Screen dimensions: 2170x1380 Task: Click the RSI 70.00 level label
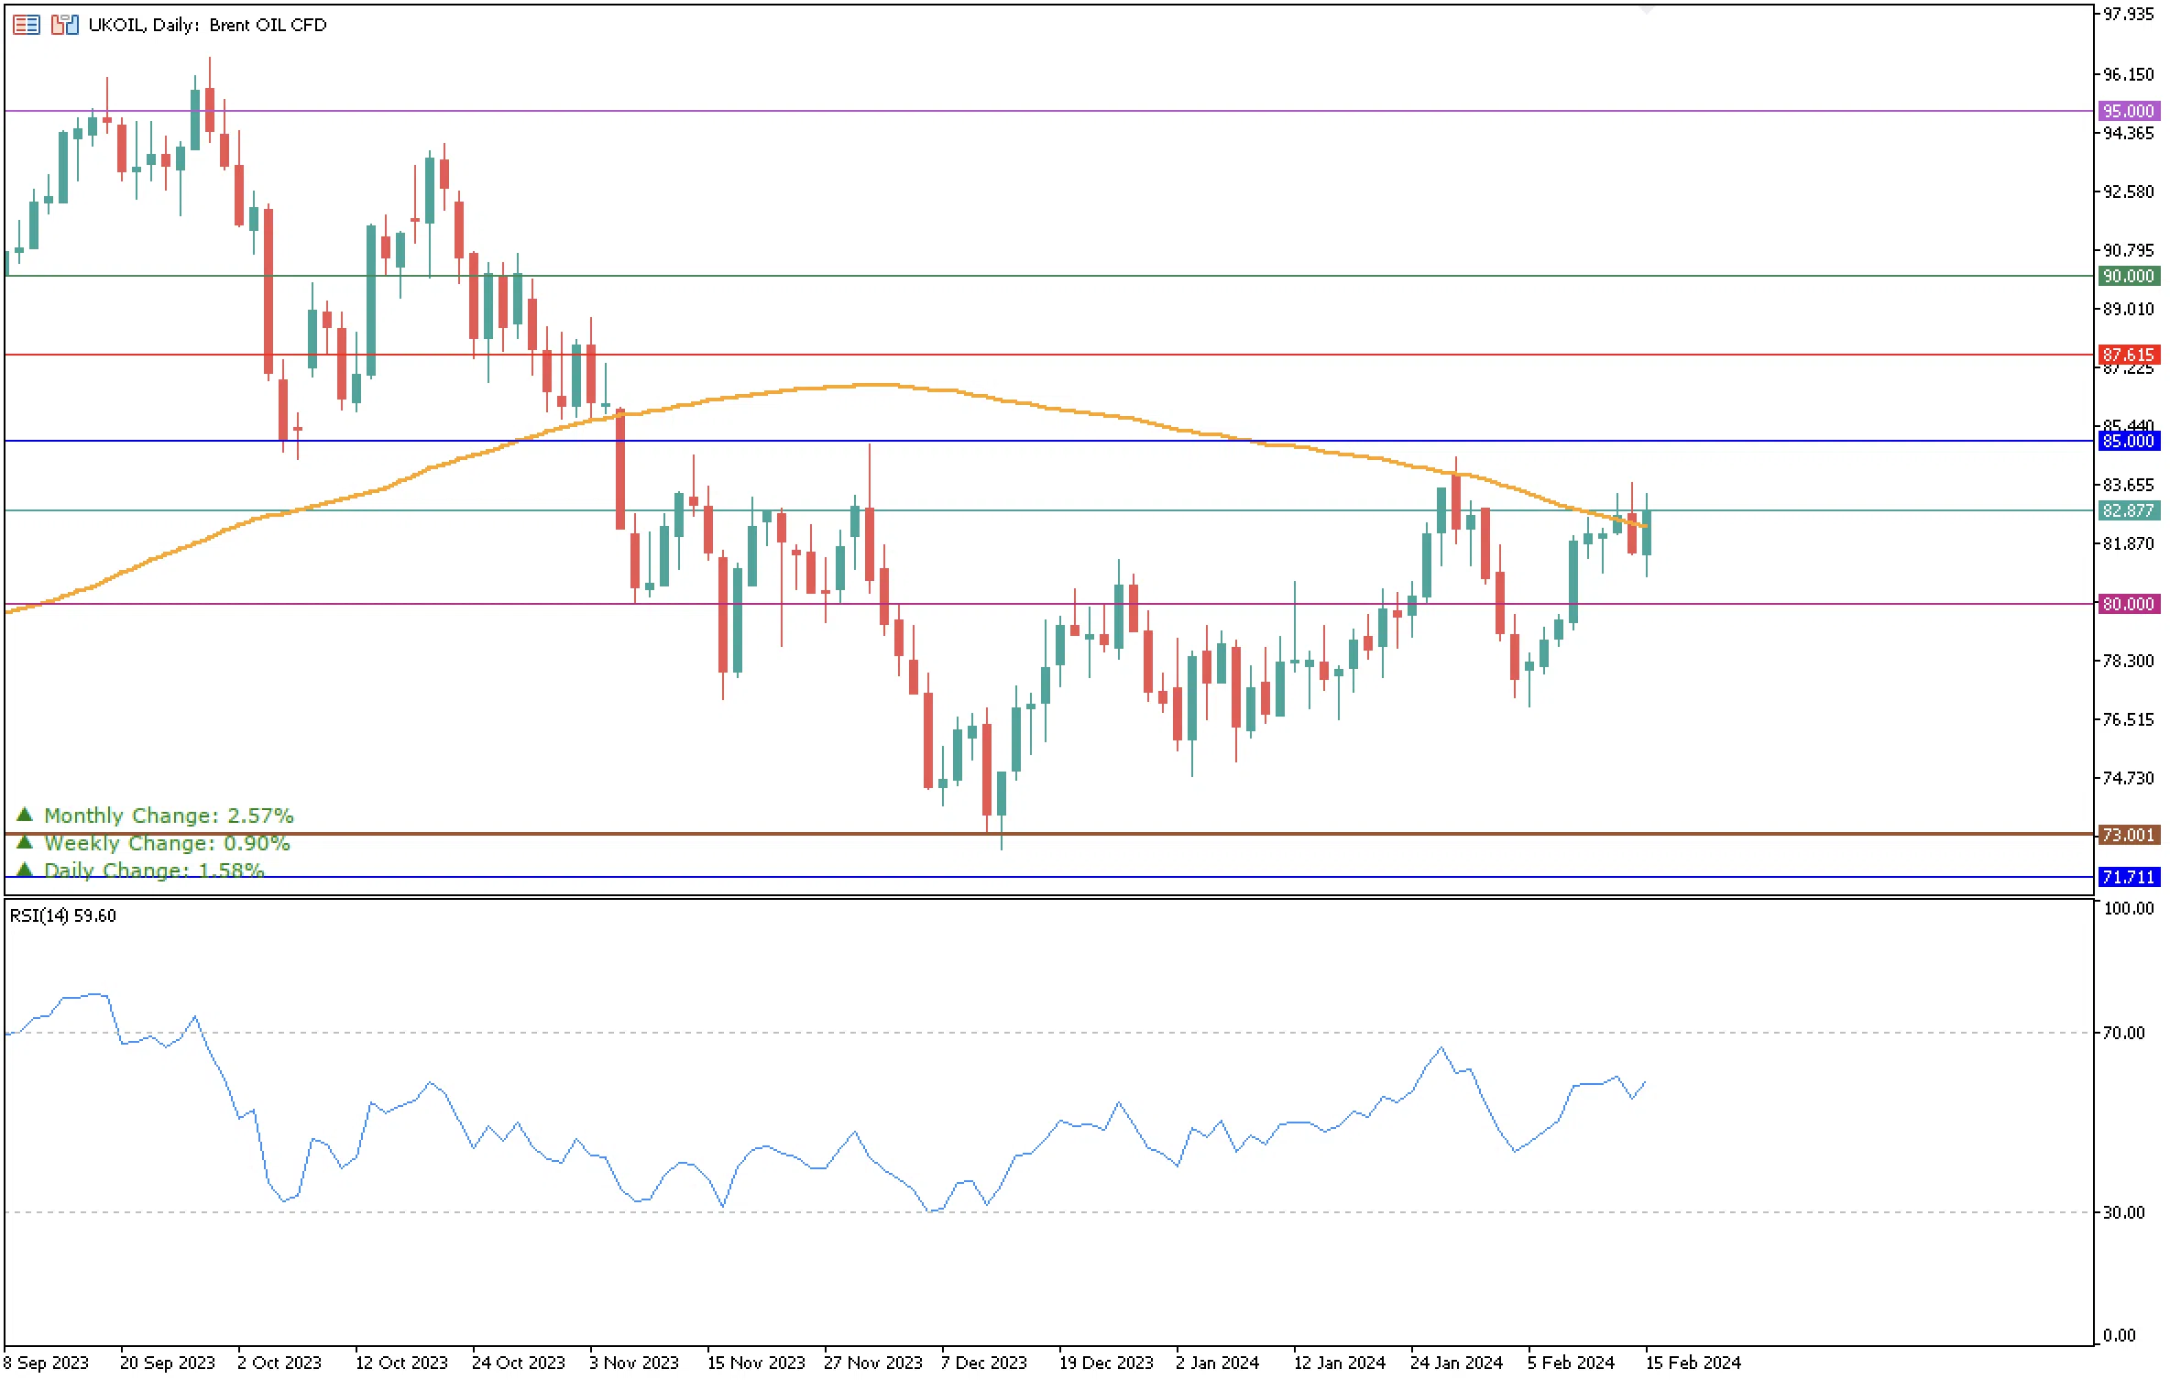click(2123, 1033)
